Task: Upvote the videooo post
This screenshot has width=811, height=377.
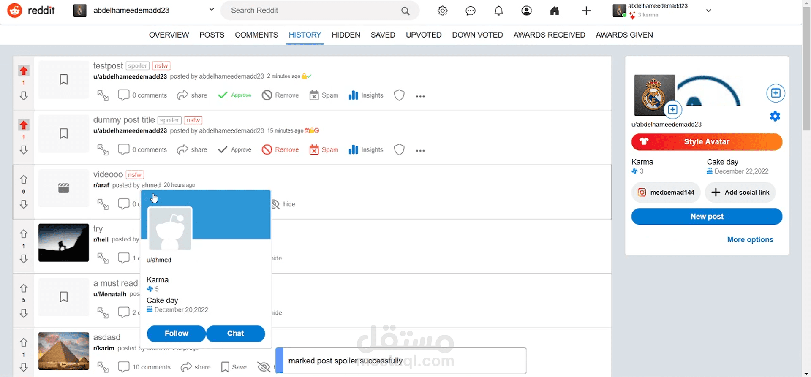Action: (x=24, y=179)
